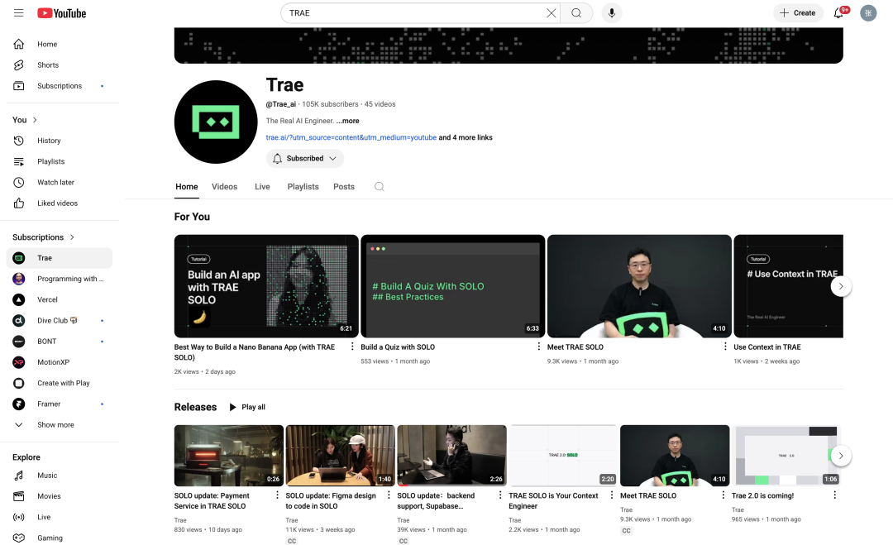Show next videos in For You carousel
This screenshot has height=545, width=893.
[x=841, y=286]
